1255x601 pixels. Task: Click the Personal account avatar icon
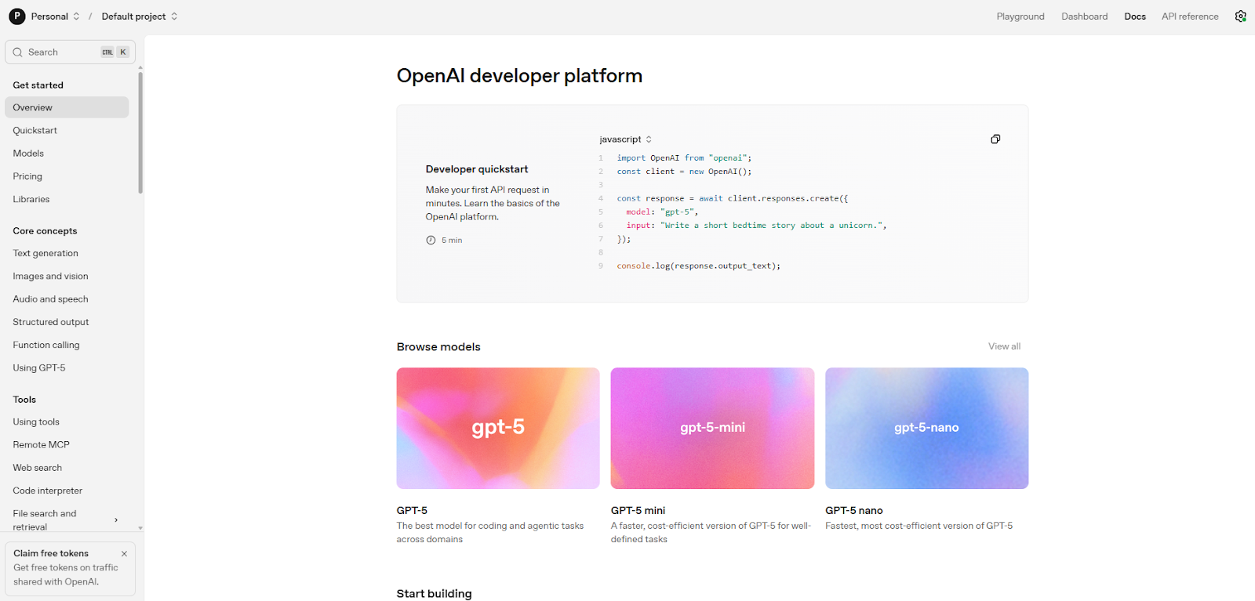(16, 16)
